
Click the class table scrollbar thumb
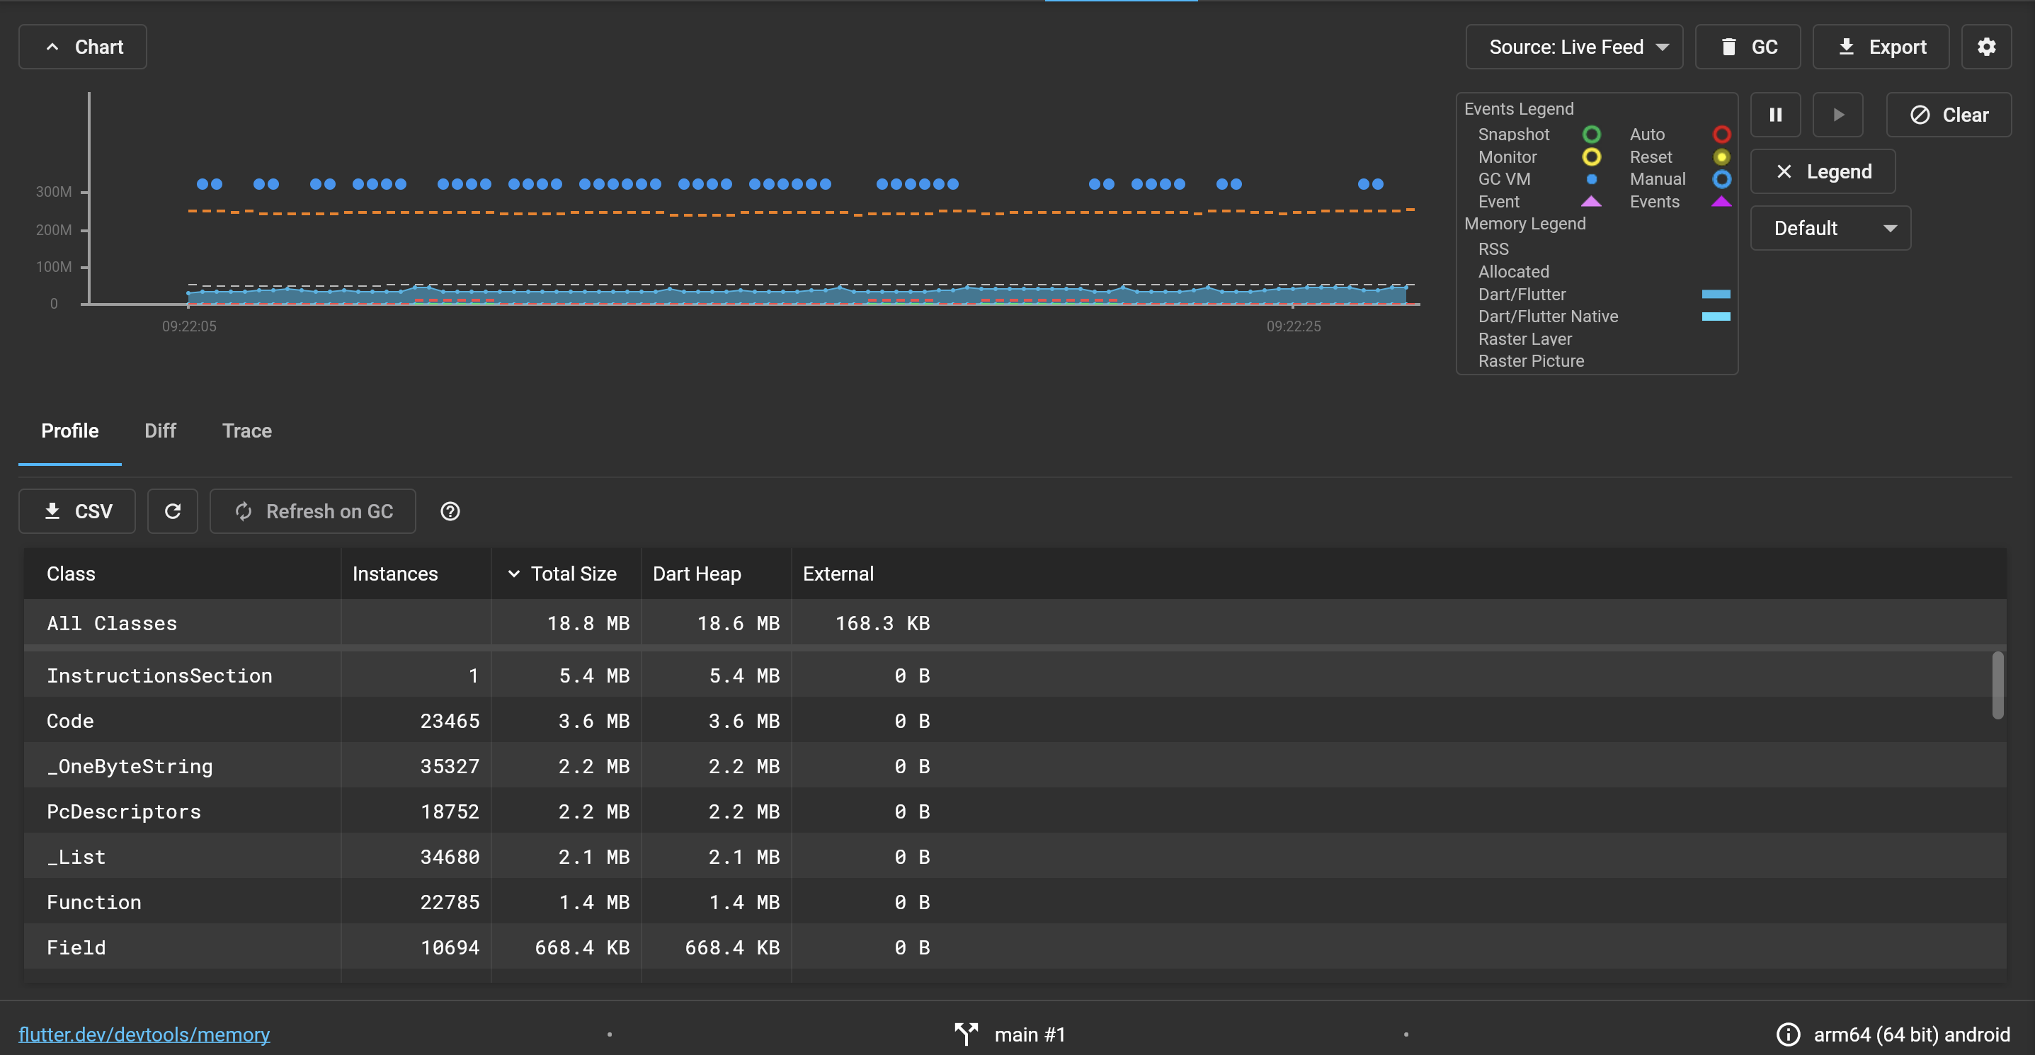1998,685
